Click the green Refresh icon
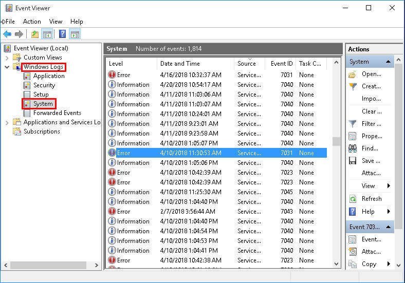The height and width of the screenshot is (283, 405). pos(353,199)
